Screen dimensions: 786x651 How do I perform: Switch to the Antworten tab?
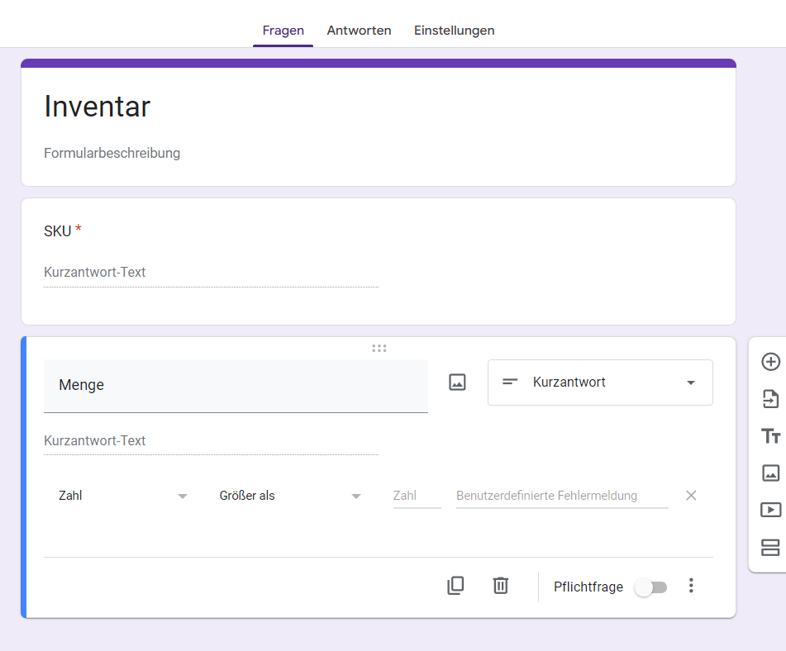359,31
